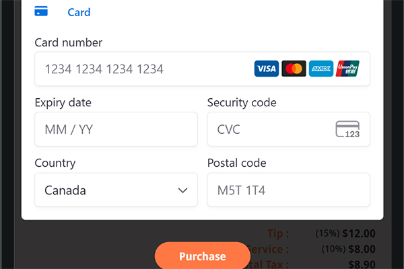Click the Visa logo icon

pos(267,69)
